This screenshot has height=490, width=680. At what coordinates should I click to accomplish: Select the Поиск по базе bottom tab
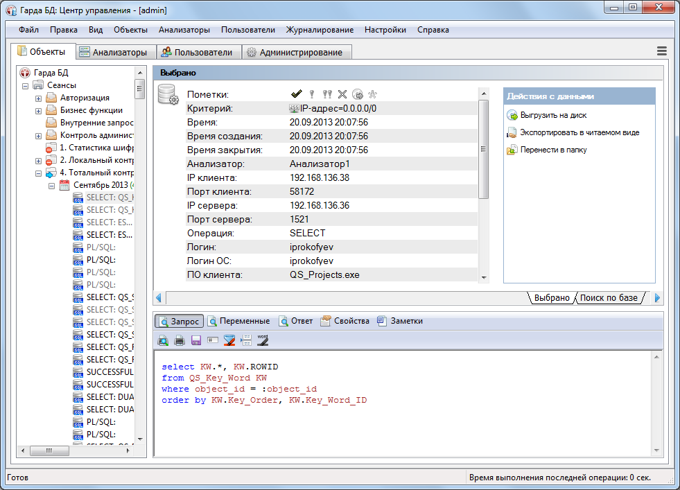(x=608, y=298)
